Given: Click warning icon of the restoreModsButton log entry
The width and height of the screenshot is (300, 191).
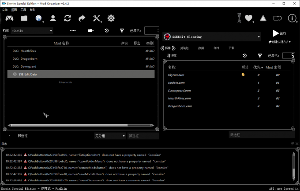Looking at the screenshot, I should click(x=25, y=168).
